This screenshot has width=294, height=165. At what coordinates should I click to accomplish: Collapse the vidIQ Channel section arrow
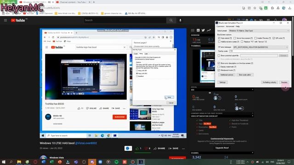tap(252, 153)
